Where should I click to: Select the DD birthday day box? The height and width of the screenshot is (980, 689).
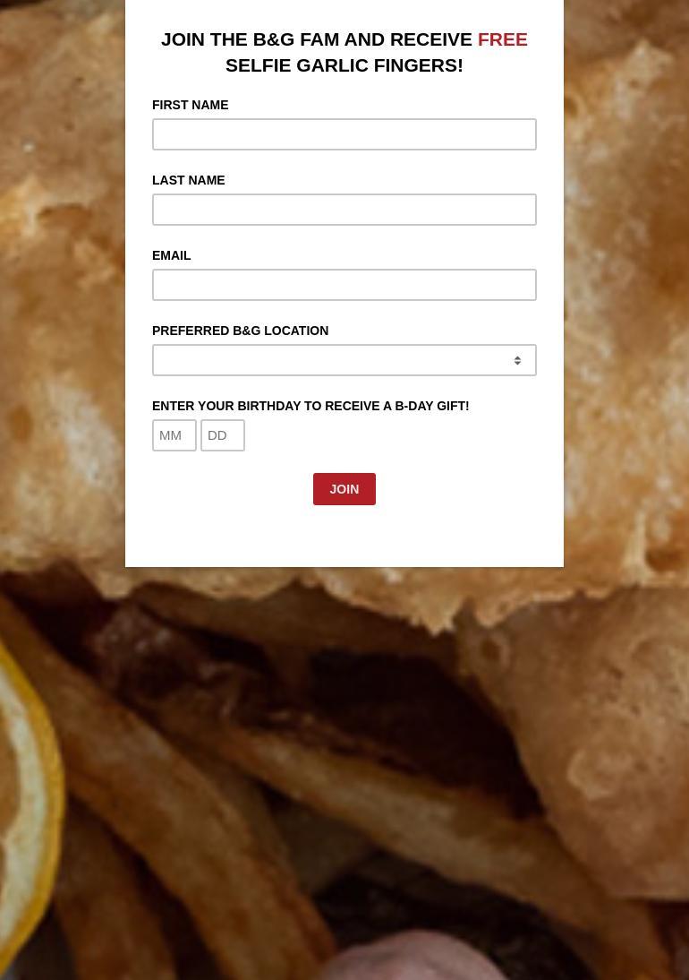[223, 435]
